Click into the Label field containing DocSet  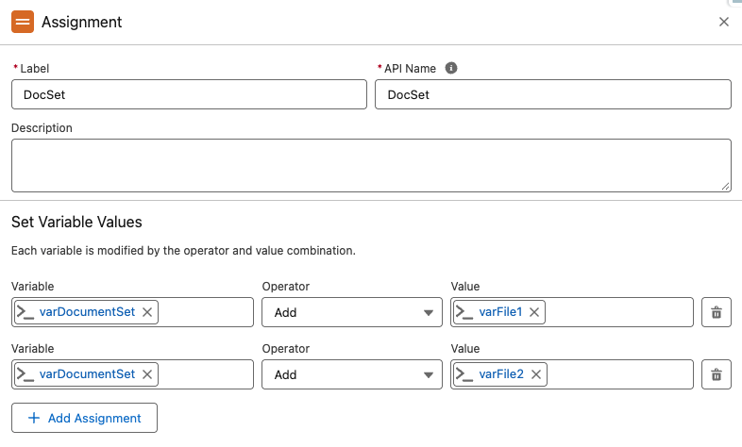pyautogui.click(x=190, y=94)
